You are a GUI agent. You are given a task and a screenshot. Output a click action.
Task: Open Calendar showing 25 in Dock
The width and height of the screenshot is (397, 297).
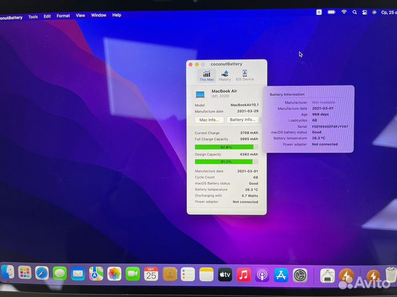point(151,274)
